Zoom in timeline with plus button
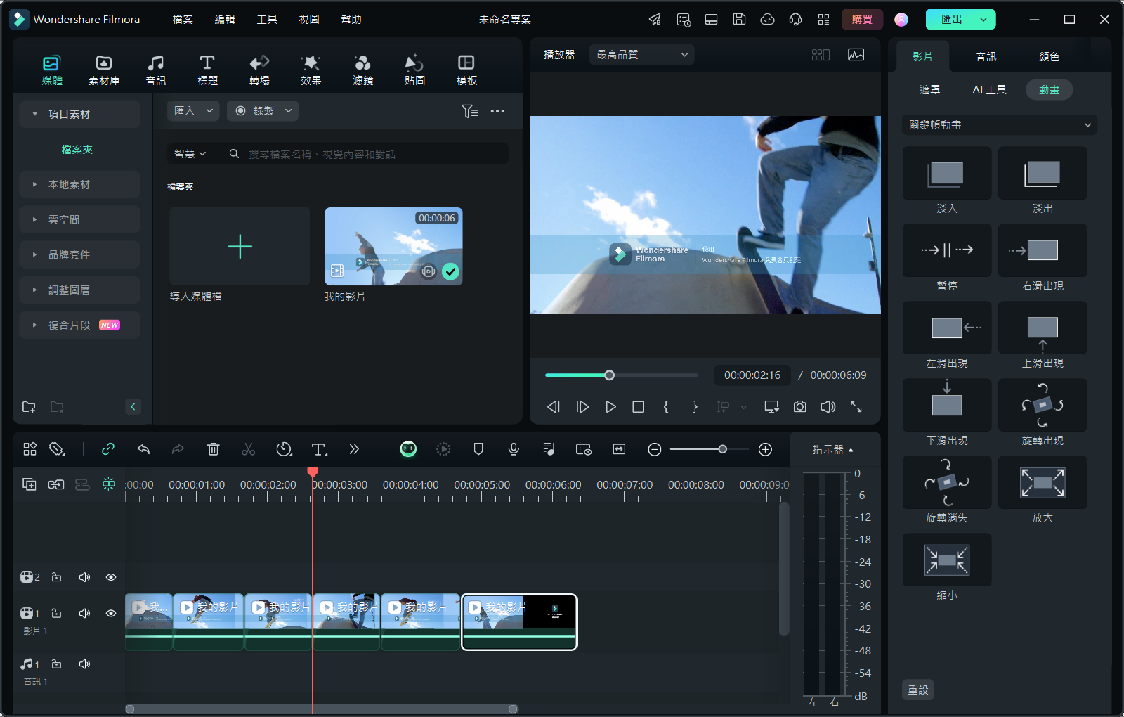This screenshot has width=1124, height=717. 766,449
